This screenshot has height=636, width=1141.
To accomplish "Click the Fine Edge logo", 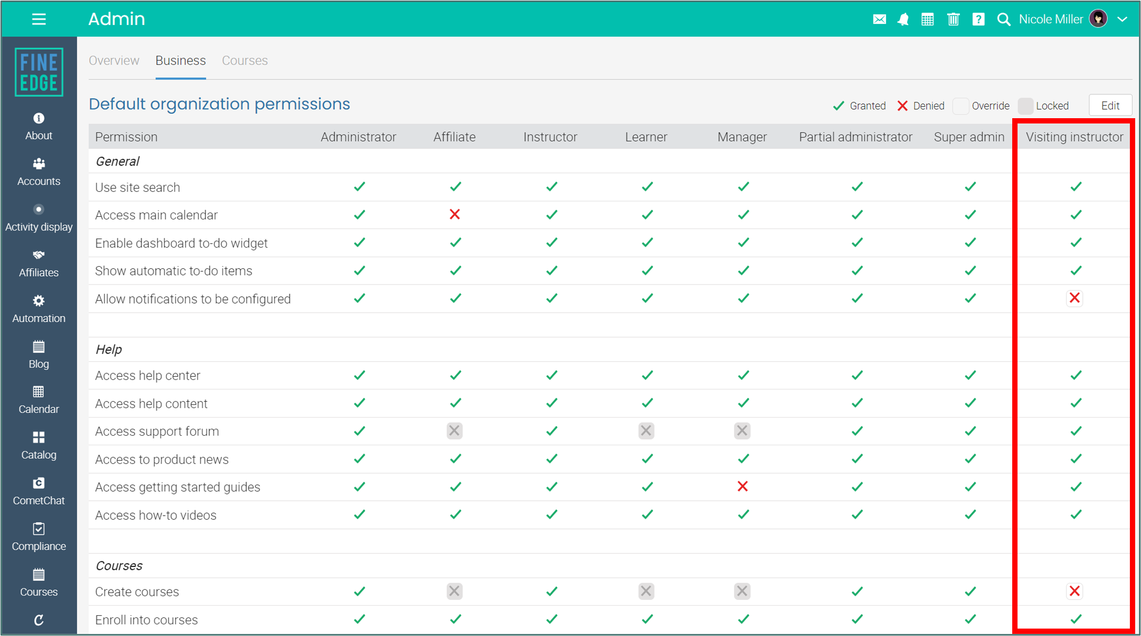I will (x=39, y=72).
